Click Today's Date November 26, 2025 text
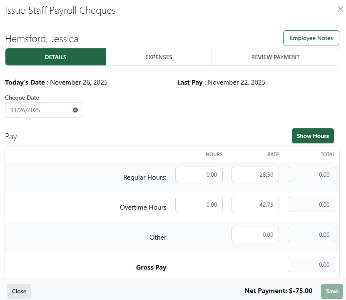Screen dimensions: 346x300 pos(56,82)
